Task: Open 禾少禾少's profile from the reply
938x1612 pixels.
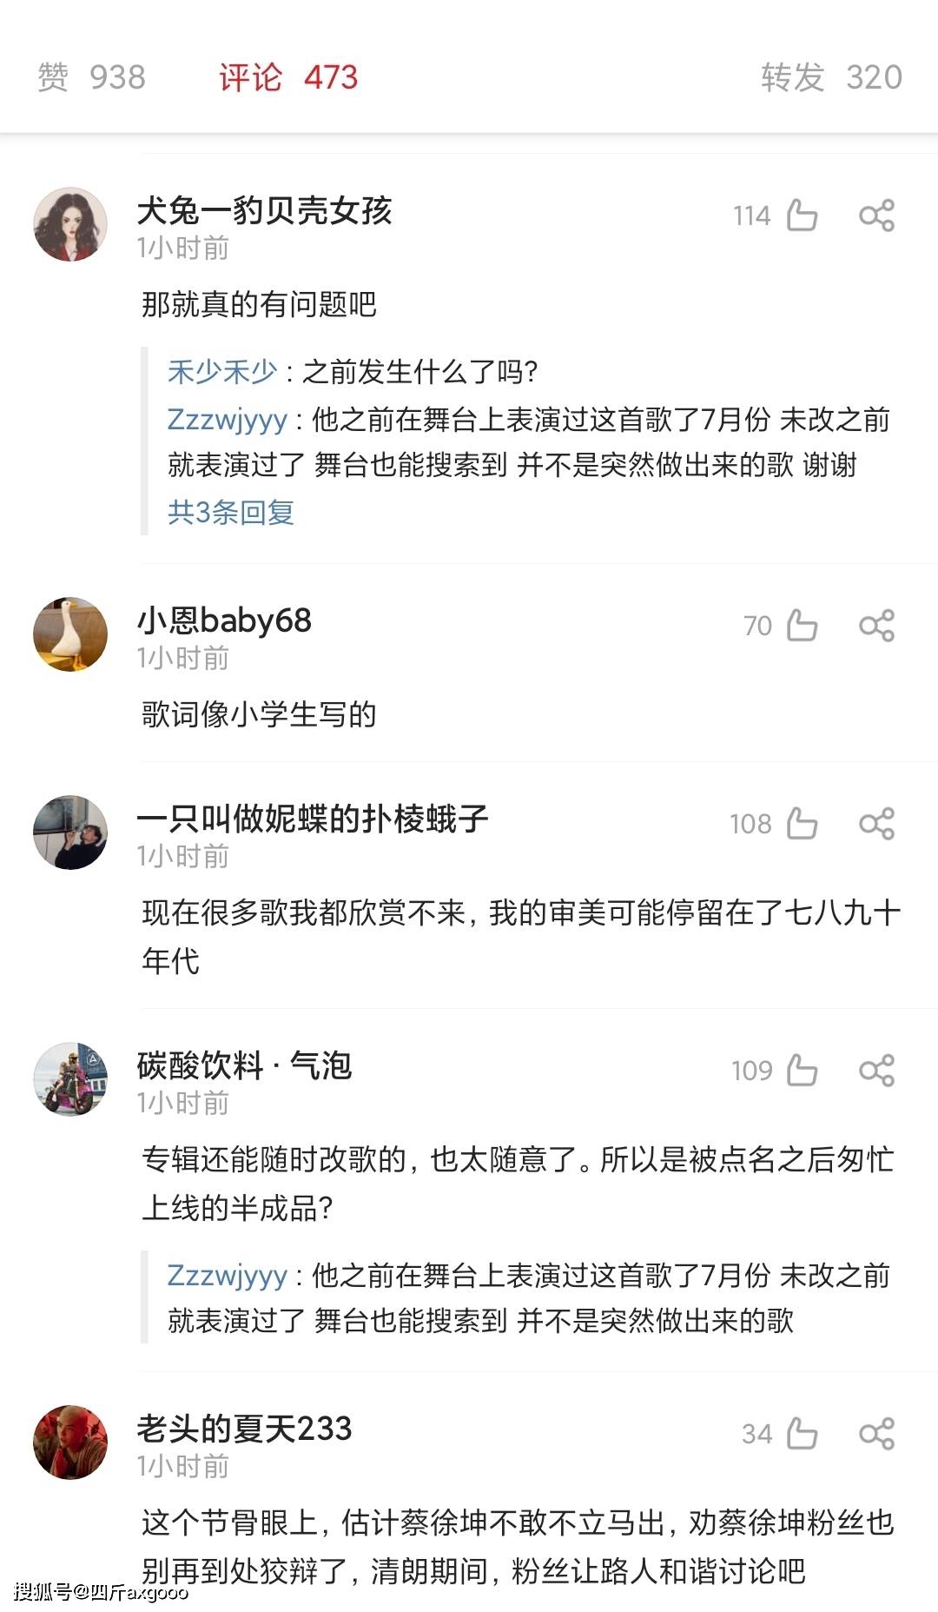Action: [221, 373]
